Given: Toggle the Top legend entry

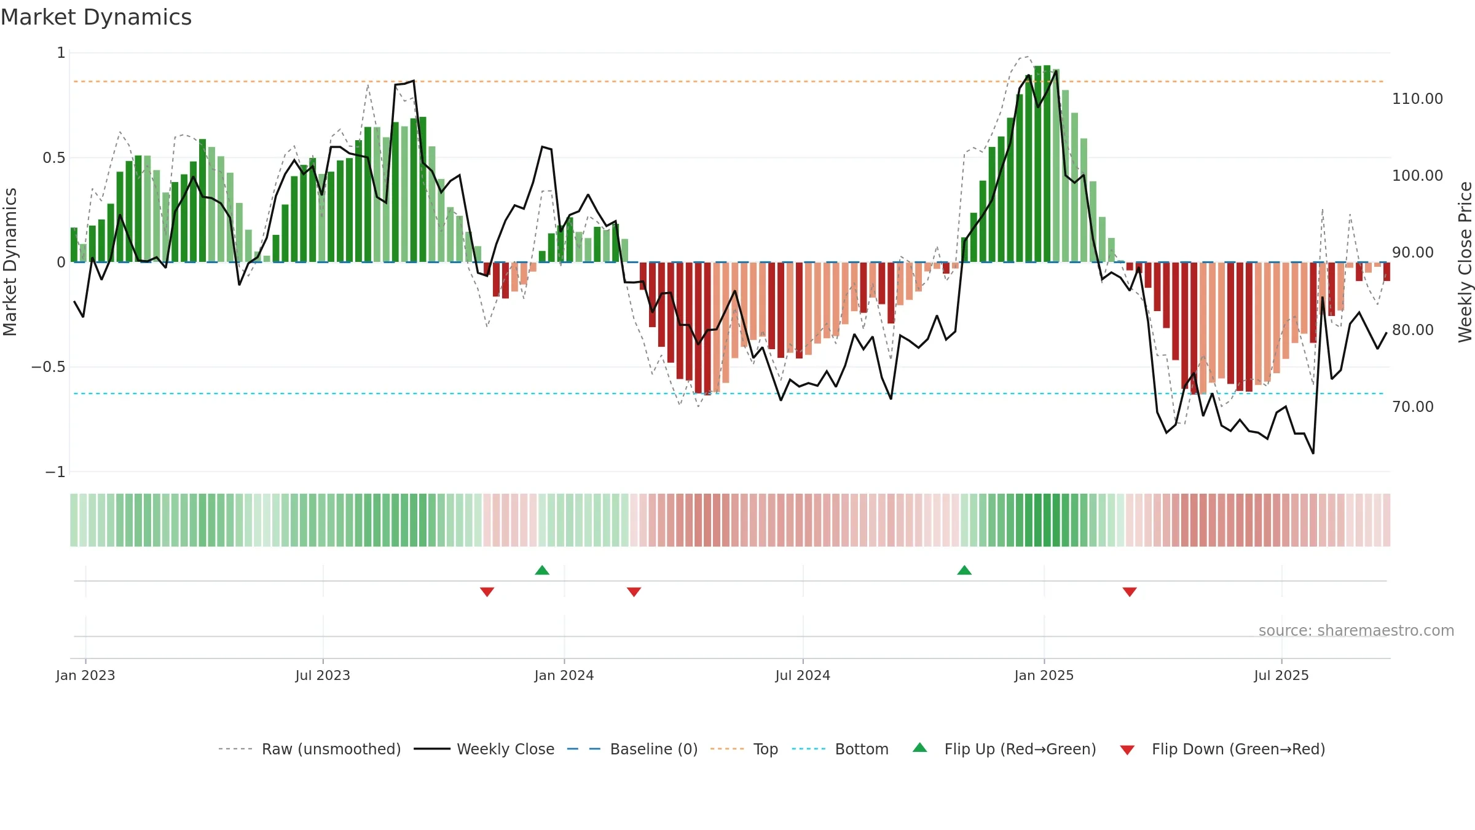Looking at the screenshot, I should [744, 749].
